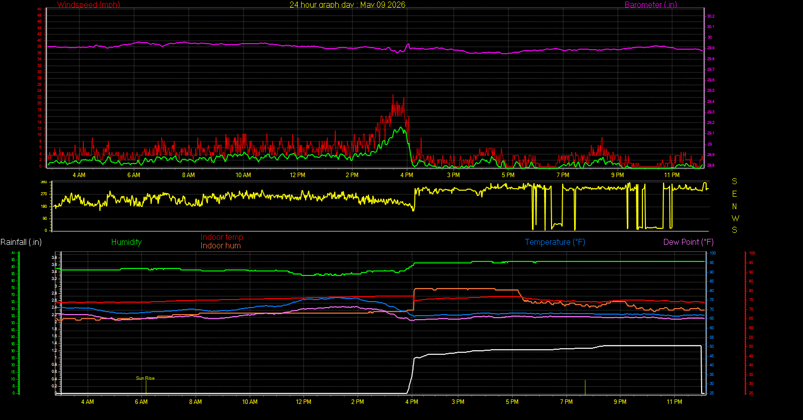Screen dimensions: 803x420
Task: Select "7 PM" on the windspeed chart time axis
Action: coord(563,175)
